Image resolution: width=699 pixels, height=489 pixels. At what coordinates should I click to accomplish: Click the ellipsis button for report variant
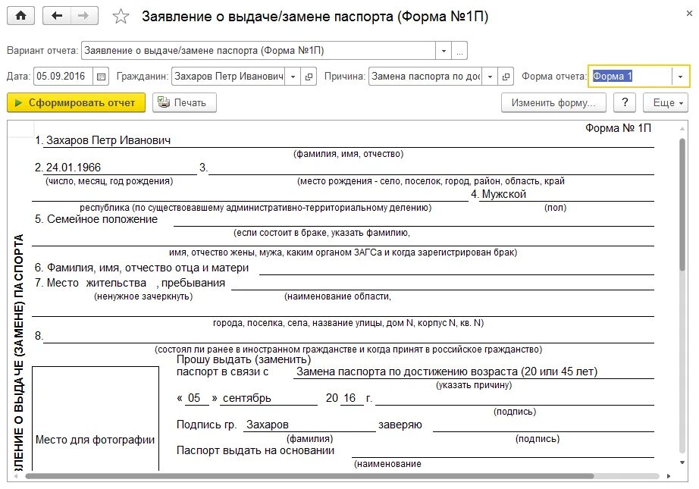(x=459, y=51)
